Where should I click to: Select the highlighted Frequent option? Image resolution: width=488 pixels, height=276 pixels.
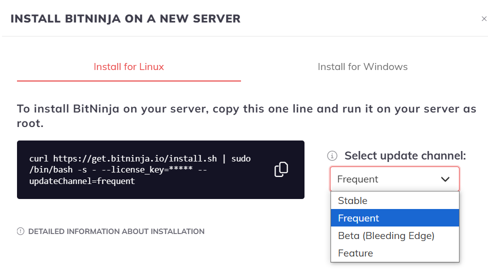pyautogui.click(x=395, y=218)
